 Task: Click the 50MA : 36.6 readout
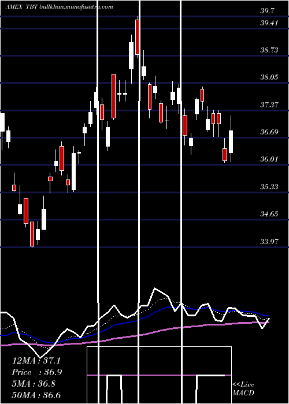coord(36,395)
